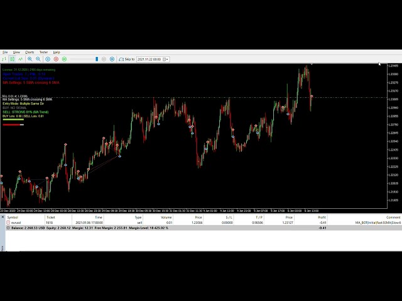Viewport: 402px width, 301px height.
Task: Click the BUY Lots / SELL Lots label
Action: coord(23,116)
